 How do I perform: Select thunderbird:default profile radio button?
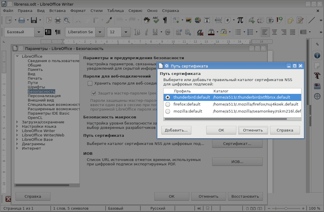click(x=168, y=97)
